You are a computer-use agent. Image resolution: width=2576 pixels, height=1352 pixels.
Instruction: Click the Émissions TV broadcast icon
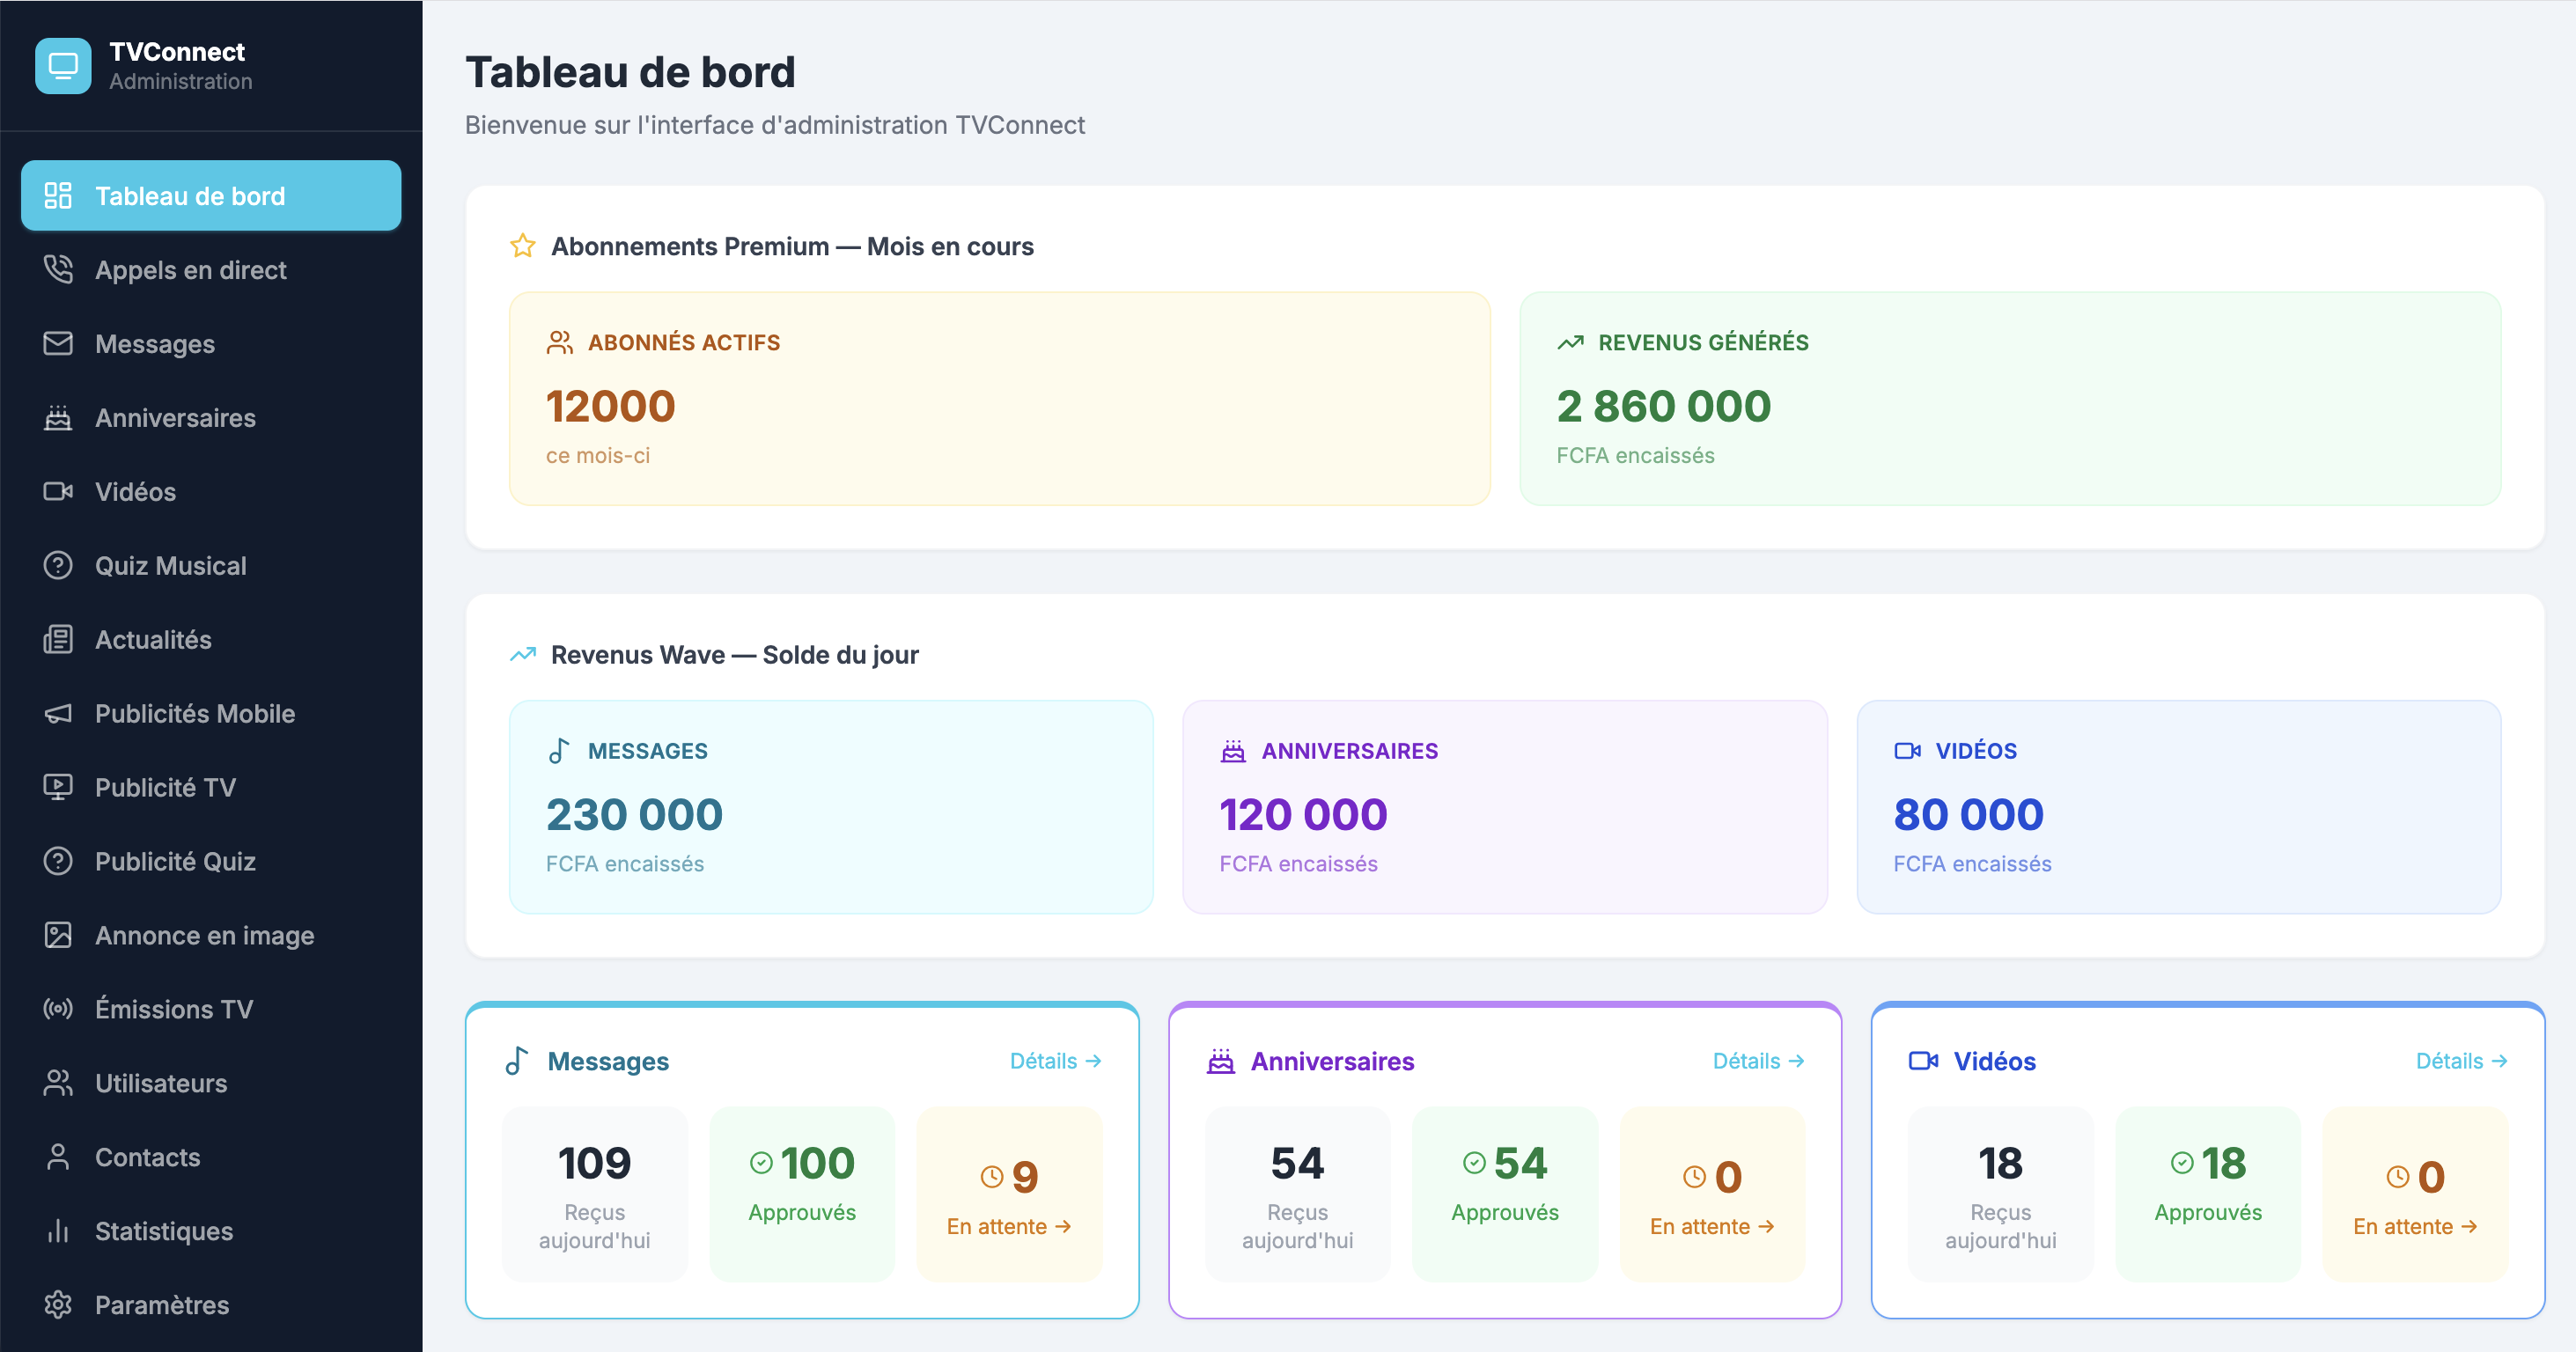click(58, 1010)
